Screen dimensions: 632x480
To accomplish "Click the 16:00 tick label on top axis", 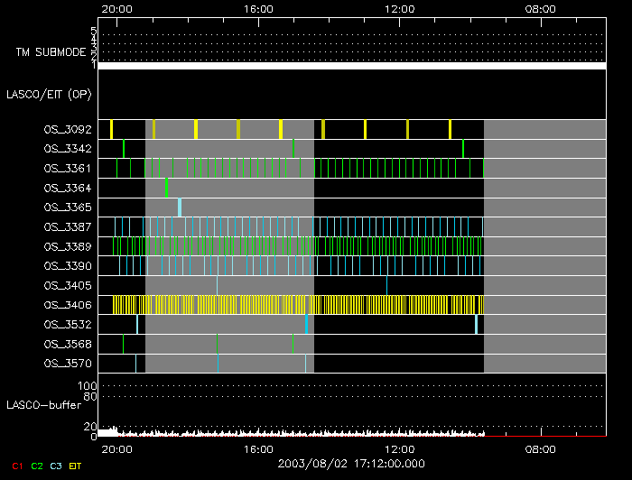I will tap(258, 8).
